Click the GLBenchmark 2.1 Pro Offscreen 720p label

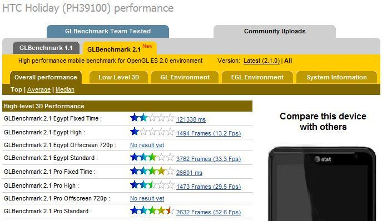point(57,198)
